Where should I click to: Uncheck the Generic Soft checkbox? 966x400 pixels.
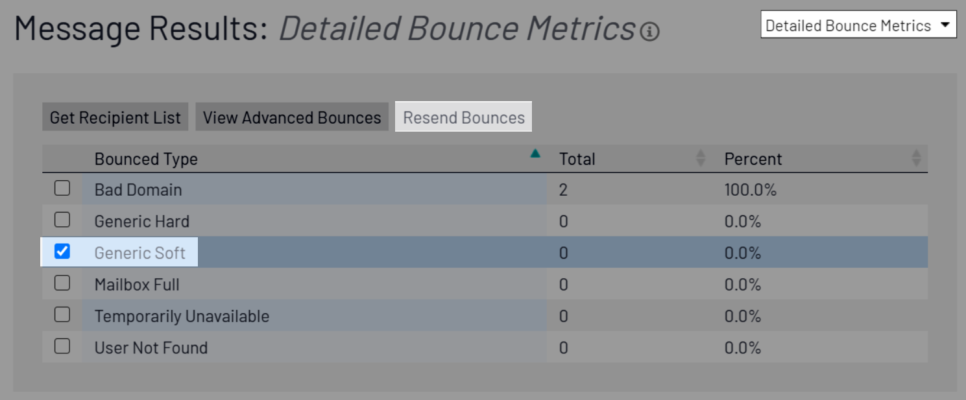coord(62,252)
